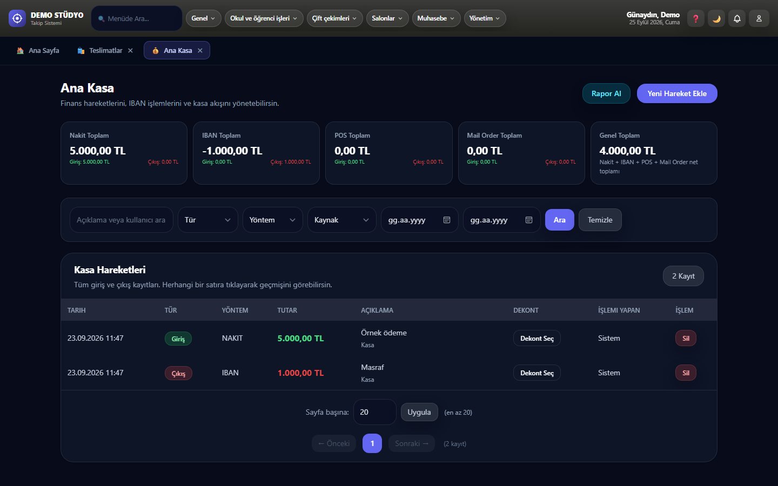Delete the Örnek ödeme row with Sil

pyautogui.click(x=686, y=338)
